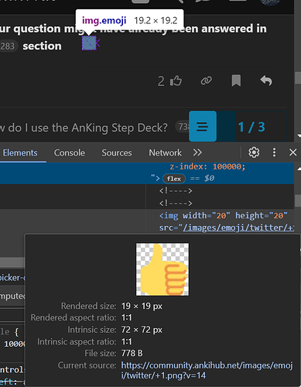Select the img width height element line
Viewport: 301px width, 387px height.
pyautogui.click(x=224, y=215)
